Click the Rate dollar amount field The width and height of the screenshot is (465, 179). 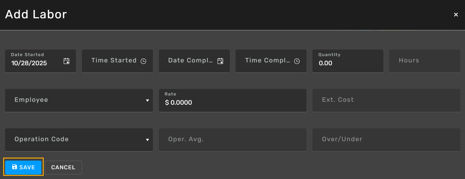pos(232,102)
